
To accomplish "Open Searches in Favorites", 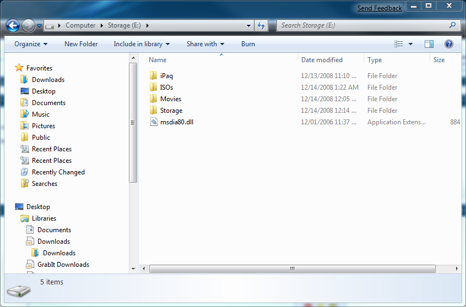I will tap(45, 184).
